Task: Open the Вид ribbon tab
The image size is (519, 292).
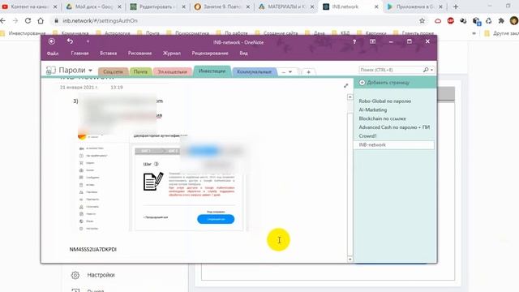Action: [x=243, y=54]
